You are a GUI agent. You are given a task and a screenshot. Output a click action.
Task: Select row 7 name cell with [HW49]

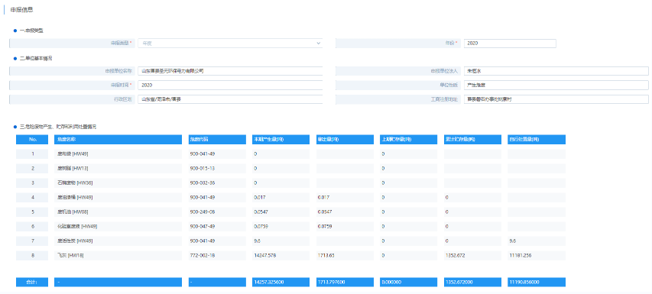118,241
